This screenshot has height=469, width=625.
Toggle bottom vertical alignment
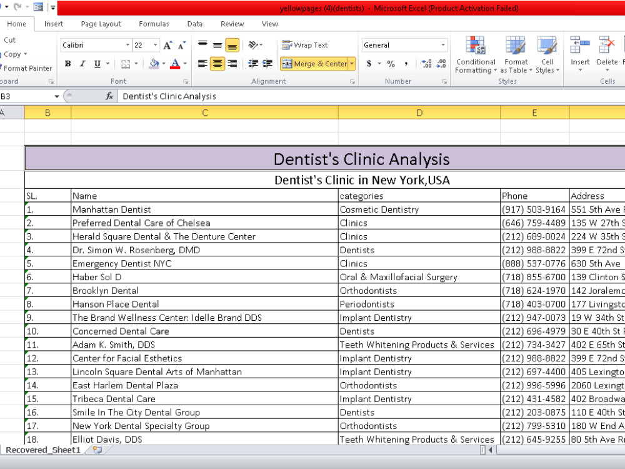pos(232,45)
